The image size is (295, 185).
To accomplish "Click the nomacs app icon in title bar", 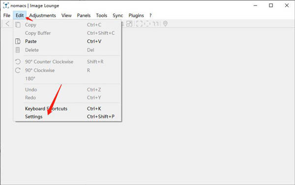I will coord(6,5).
